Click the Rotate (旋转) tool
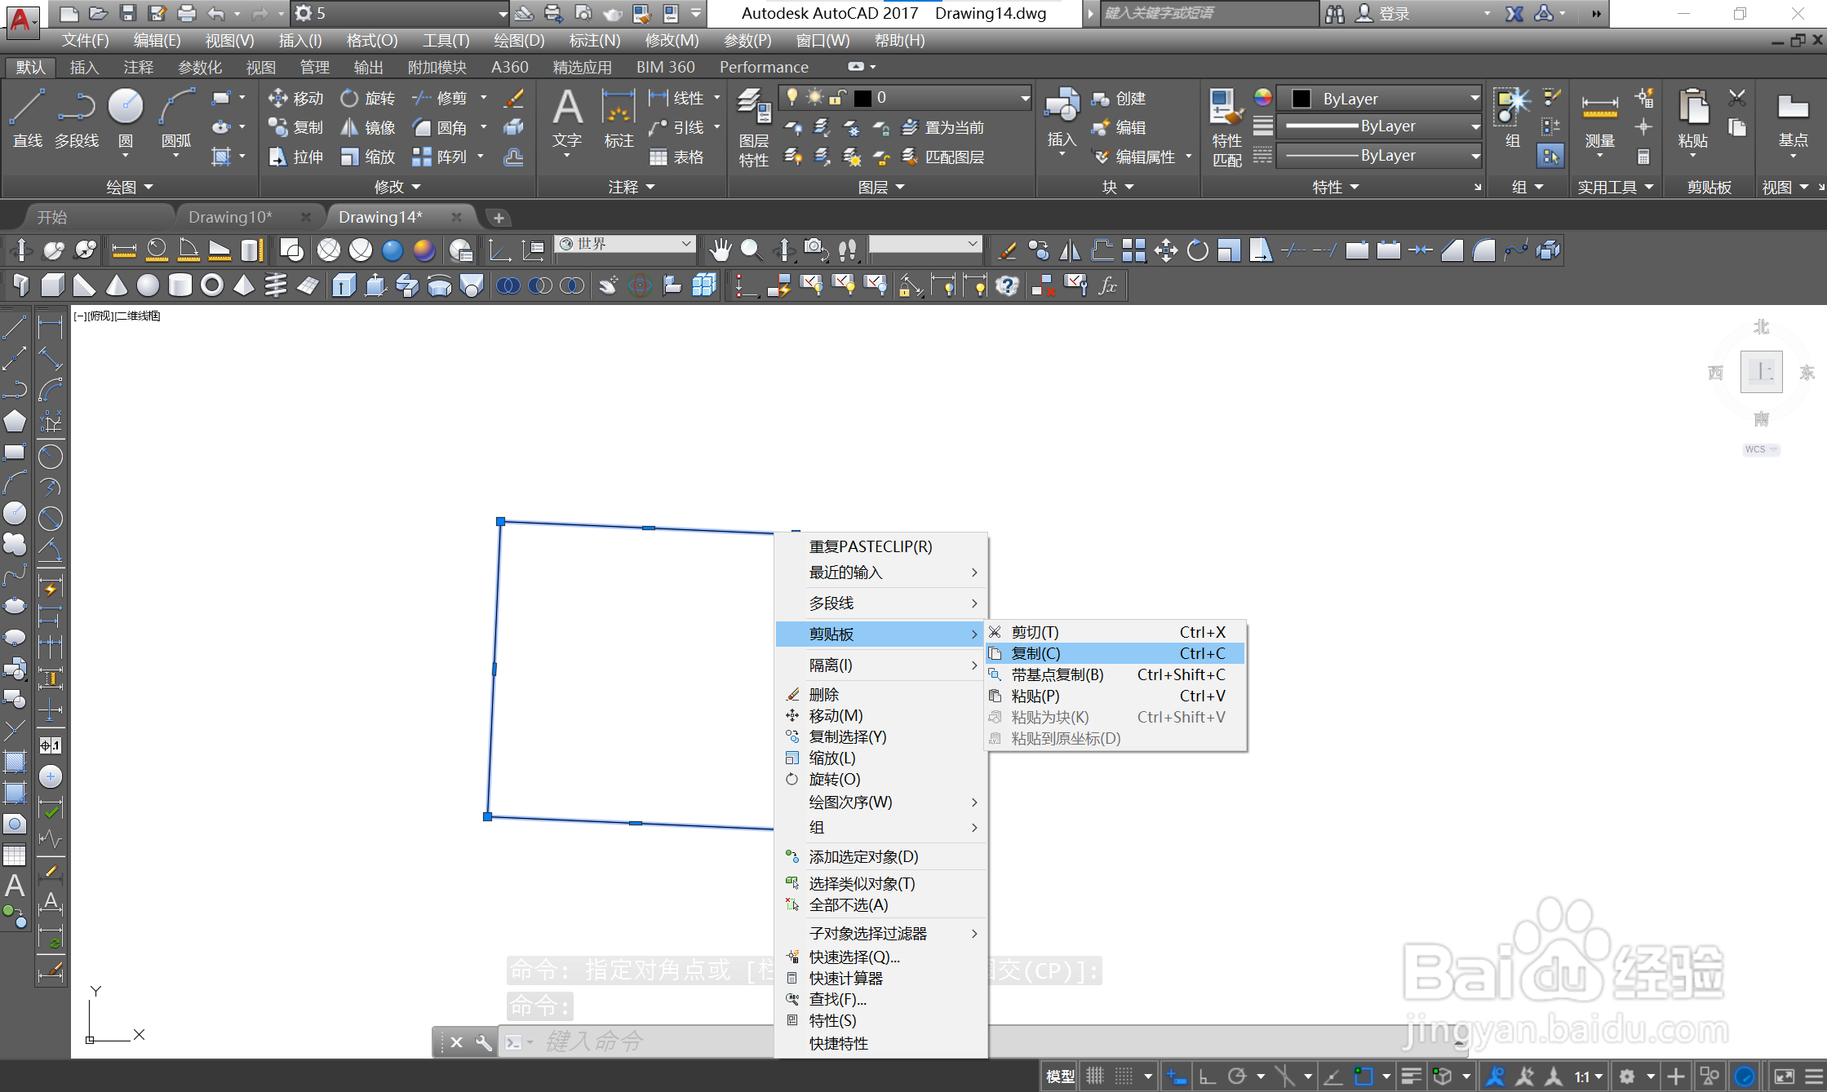Screen dimensions: 1827x1092 coord(368,98)
